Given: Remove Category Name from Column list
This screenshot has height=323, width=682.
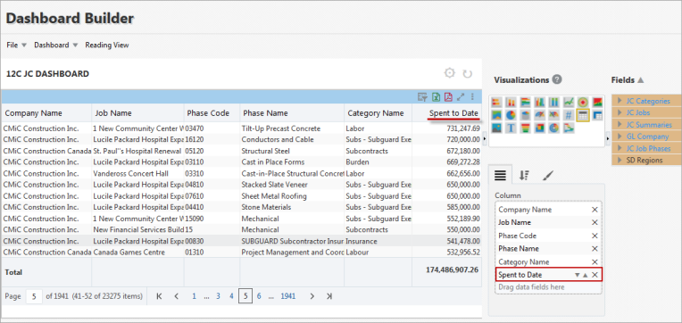Looking at the screenshot, I should [595, 261].
